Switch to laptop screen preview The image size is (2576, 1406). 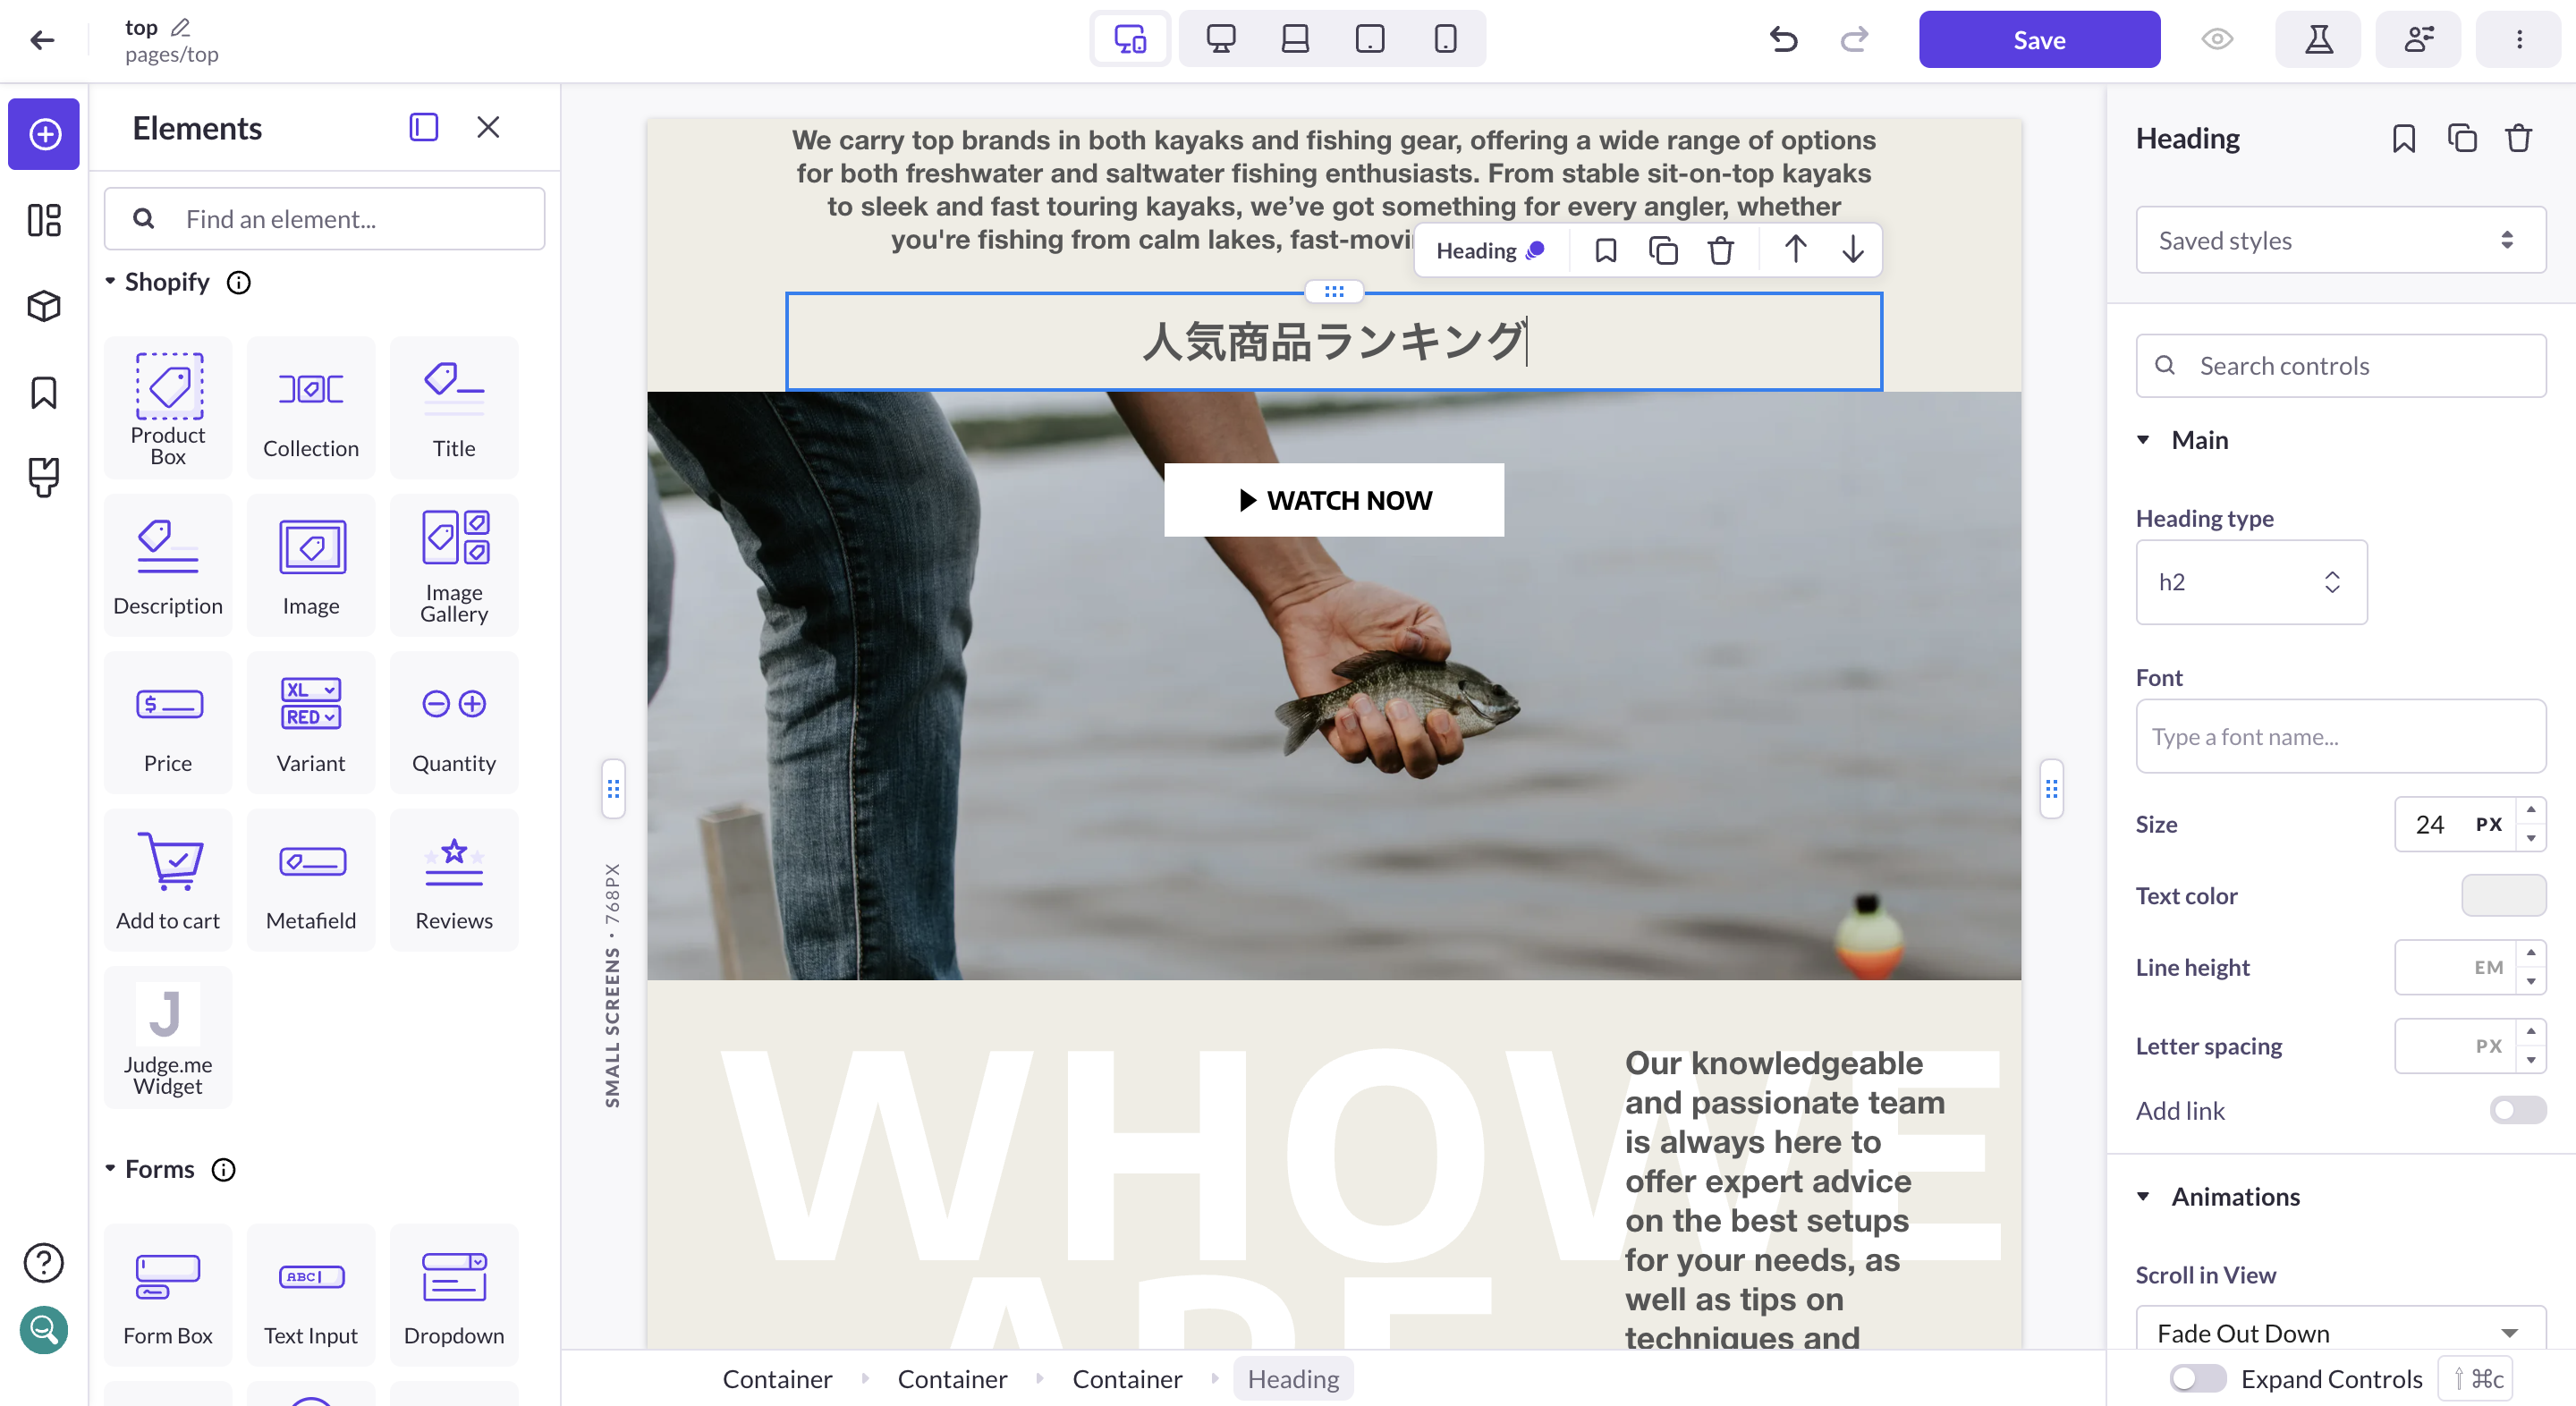1295,39
